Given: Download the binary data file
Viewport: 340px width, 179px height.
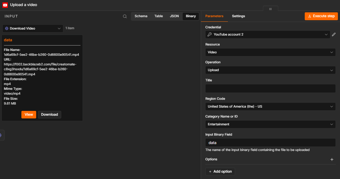Looking at the screenshot, I should [49, 115].
